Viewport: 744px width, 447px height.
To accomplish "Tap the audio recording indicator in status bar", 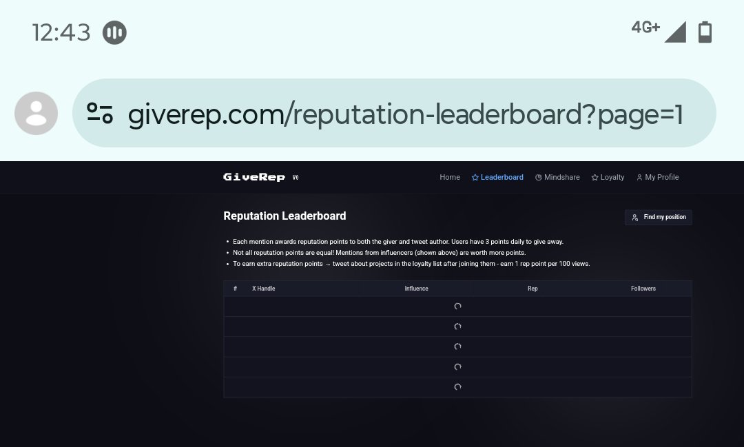I will coord(115,33).
